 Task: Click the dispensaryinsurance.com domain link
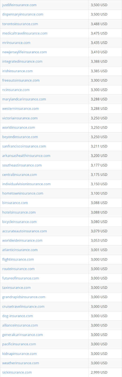coord(23,14)
